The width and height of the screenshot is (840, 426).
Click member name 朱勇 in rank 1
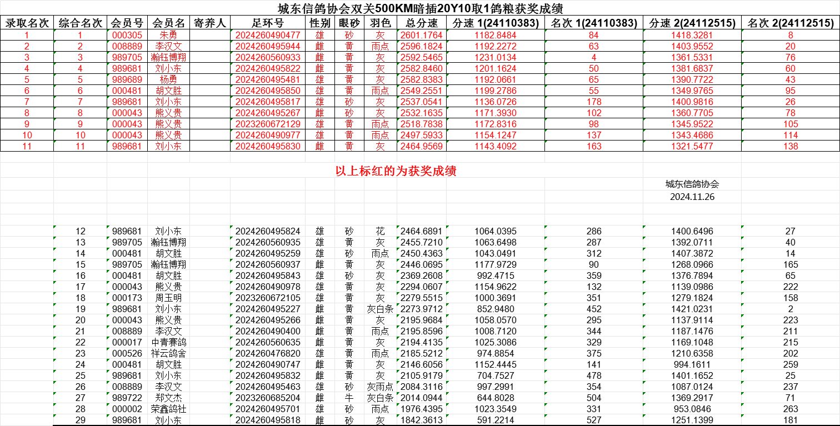(x=168, y=35)
